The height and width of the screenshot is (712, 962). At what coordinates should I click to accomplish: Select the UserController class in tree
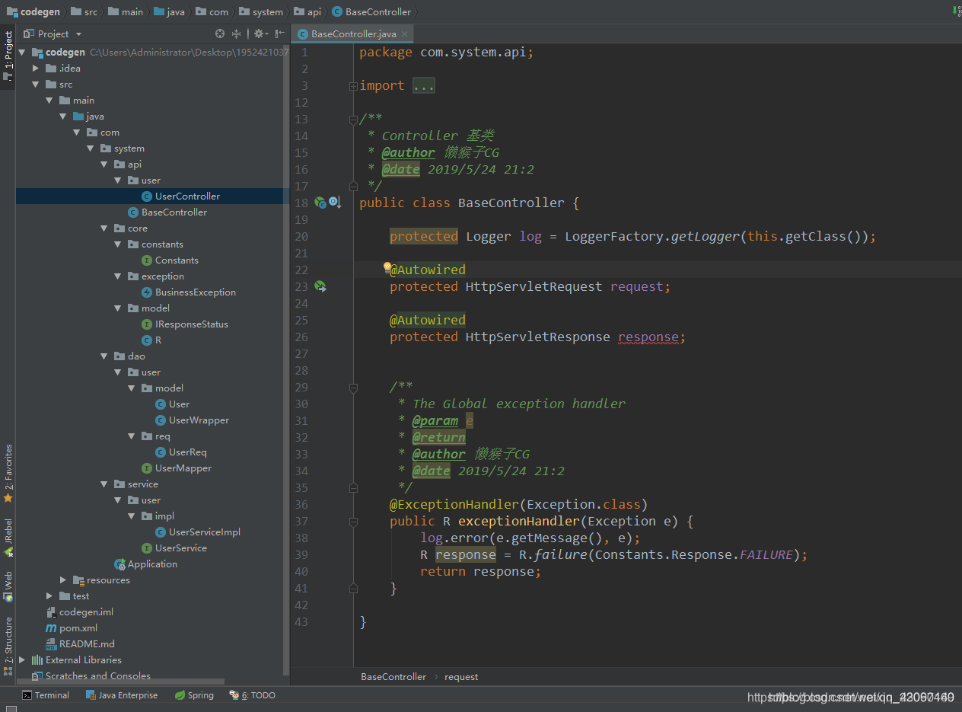tap(187, 196)
